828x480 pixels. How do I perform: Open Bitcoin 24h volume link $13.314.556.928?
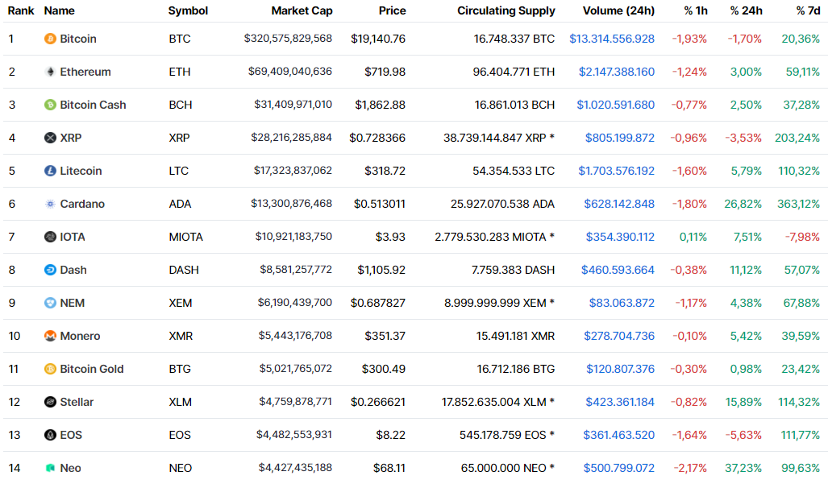tap(612, 39)
